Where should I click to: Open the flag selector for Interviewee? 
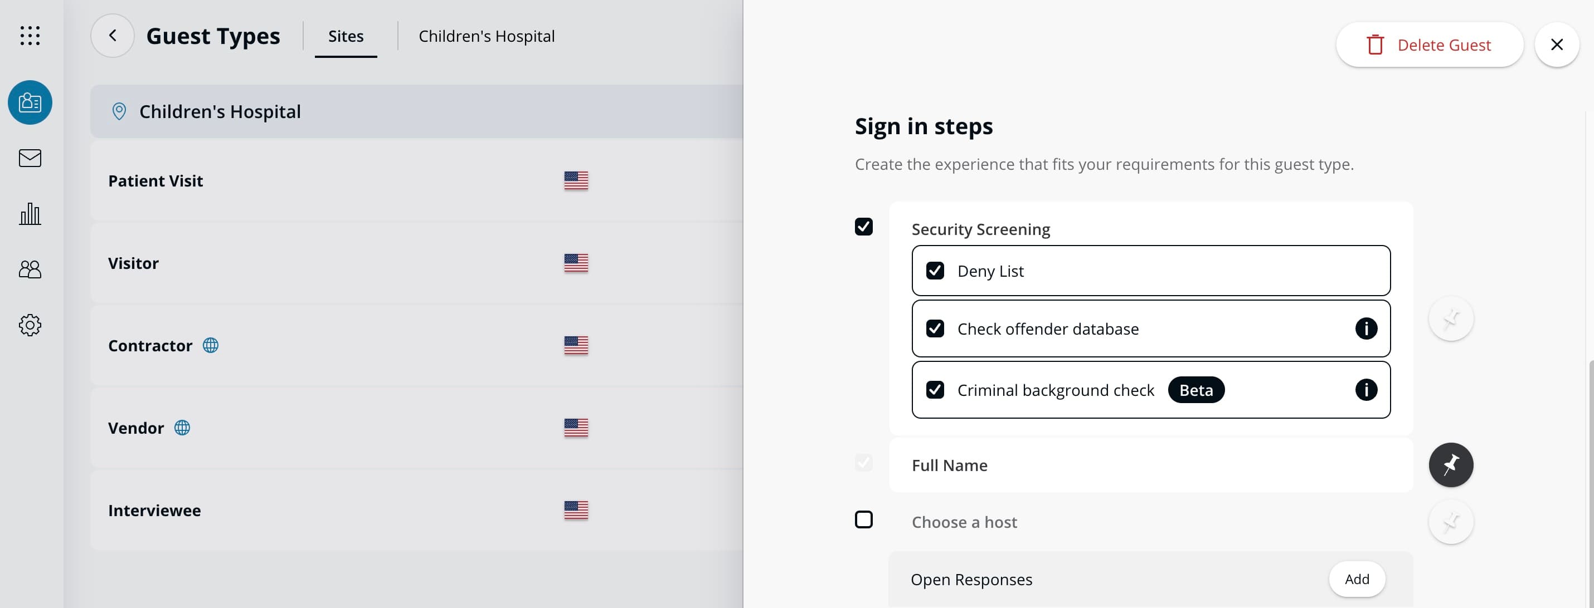pos(576,510)
